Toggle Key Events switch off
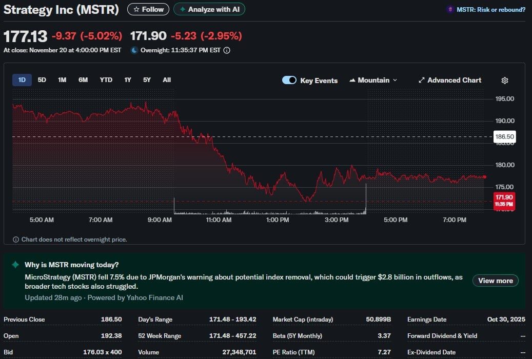Viewport: 532px width, 359px height. pos(289,81)
